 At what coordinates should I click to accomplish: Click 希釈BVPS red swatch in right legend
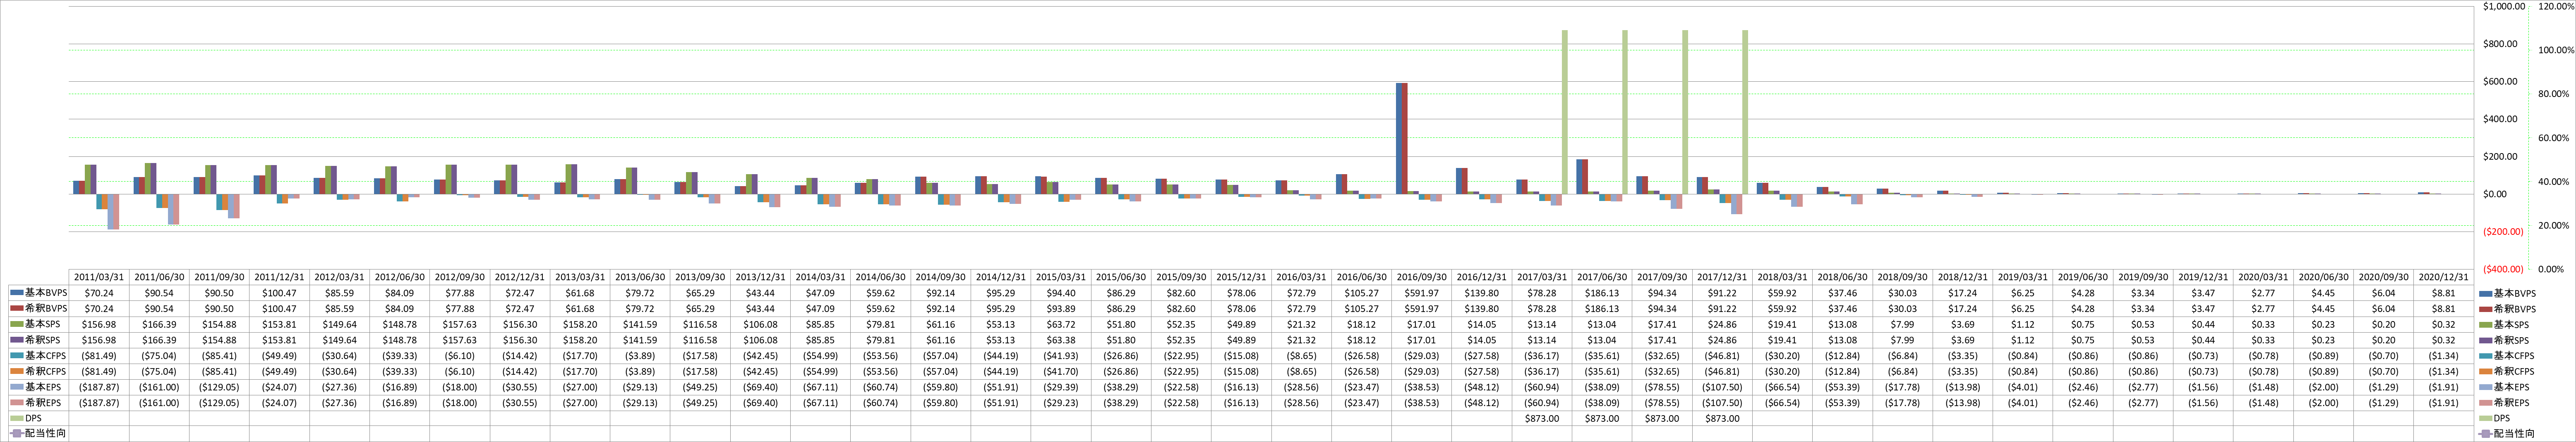pos(2485,309)
